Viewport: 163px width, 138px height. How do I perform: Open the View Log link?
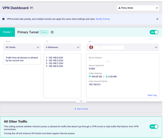pos(152,95)
